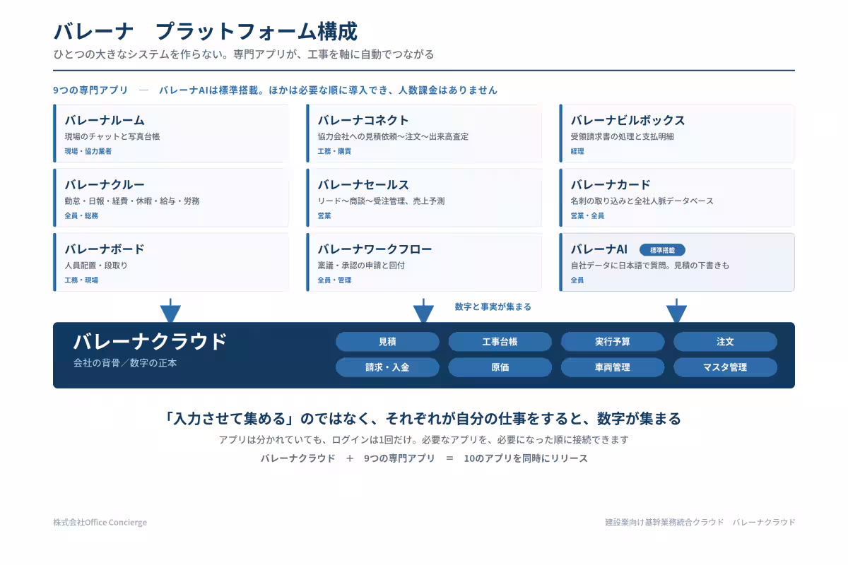Click the 全員・管理 tag
848x565 pixels.
(x=334, y=280)
